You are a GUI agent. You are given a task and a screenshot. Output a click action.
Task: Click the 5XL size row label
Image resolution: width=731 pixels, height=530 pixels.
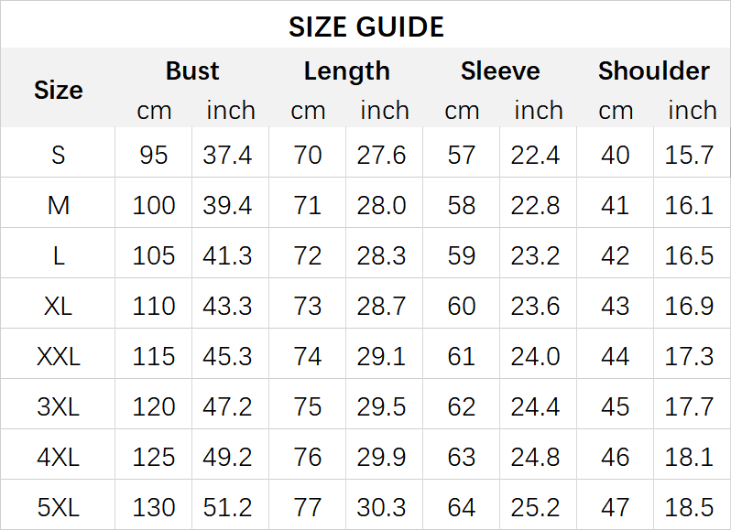tap(58, 506)
